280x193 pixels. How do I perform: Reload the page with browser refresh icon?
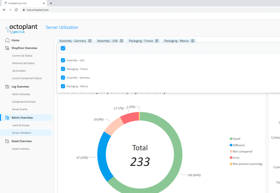click(16, 10)
